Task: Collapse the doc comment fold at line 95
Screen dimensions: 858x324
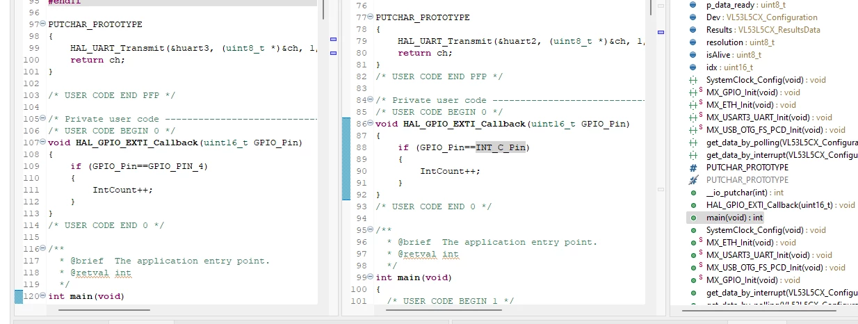Action: pos(371,230)
